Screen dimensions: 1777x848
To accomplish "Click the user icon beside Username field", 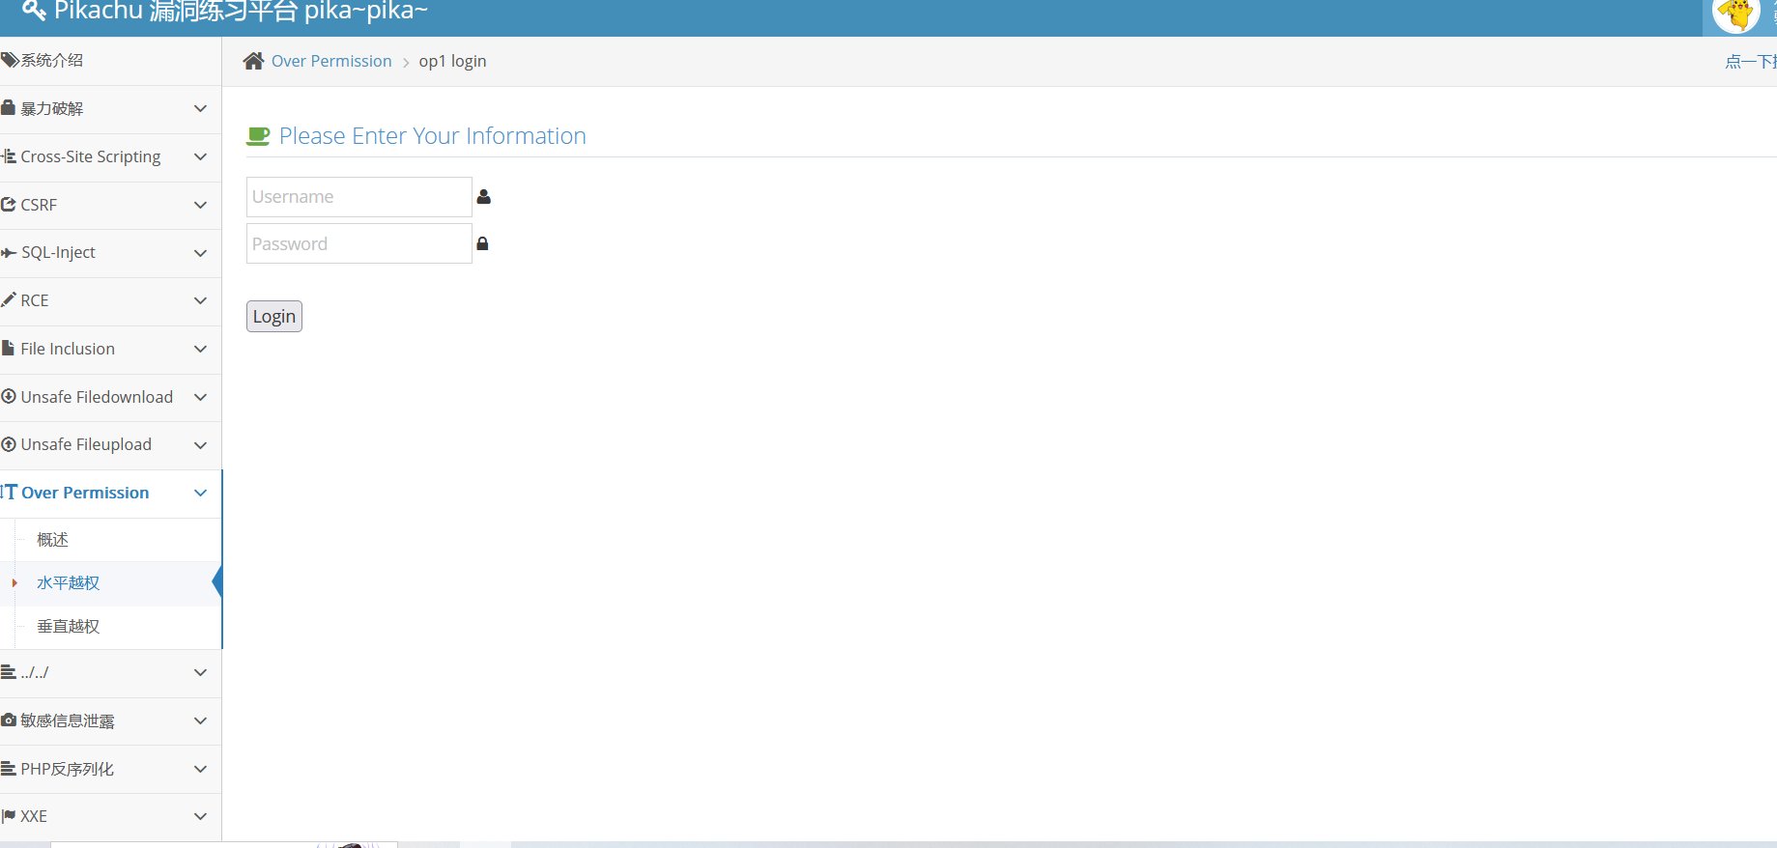I will pyautogui.click(x=484, y=197).
